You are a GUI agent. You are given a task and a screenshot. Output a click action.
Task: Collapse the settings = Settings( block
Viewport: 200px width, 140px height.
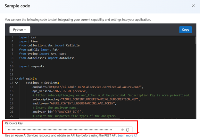pos(16,83)
